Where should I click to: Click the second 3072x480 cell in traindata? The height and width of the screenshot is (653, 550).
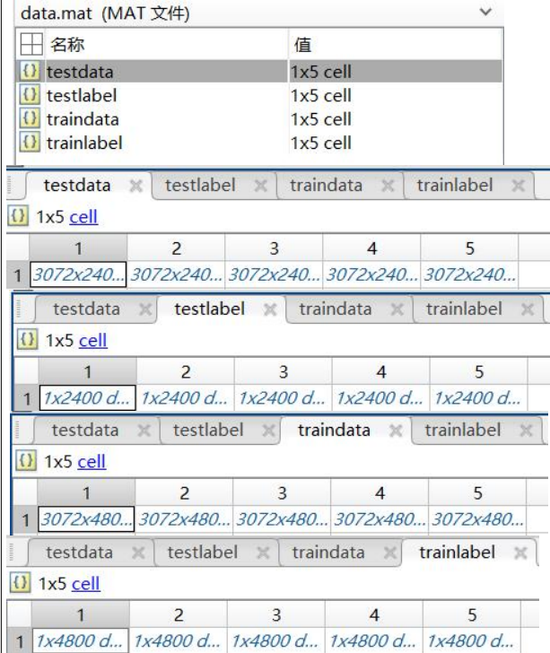tap(184, 518)
